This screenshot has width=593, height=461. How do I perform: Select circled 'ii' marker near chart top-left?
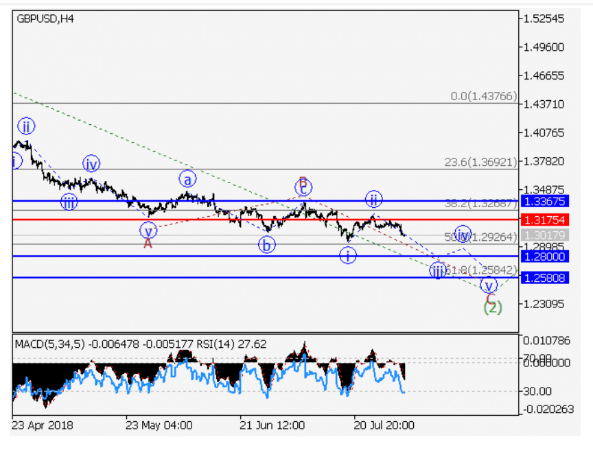(x=26, y=126)
